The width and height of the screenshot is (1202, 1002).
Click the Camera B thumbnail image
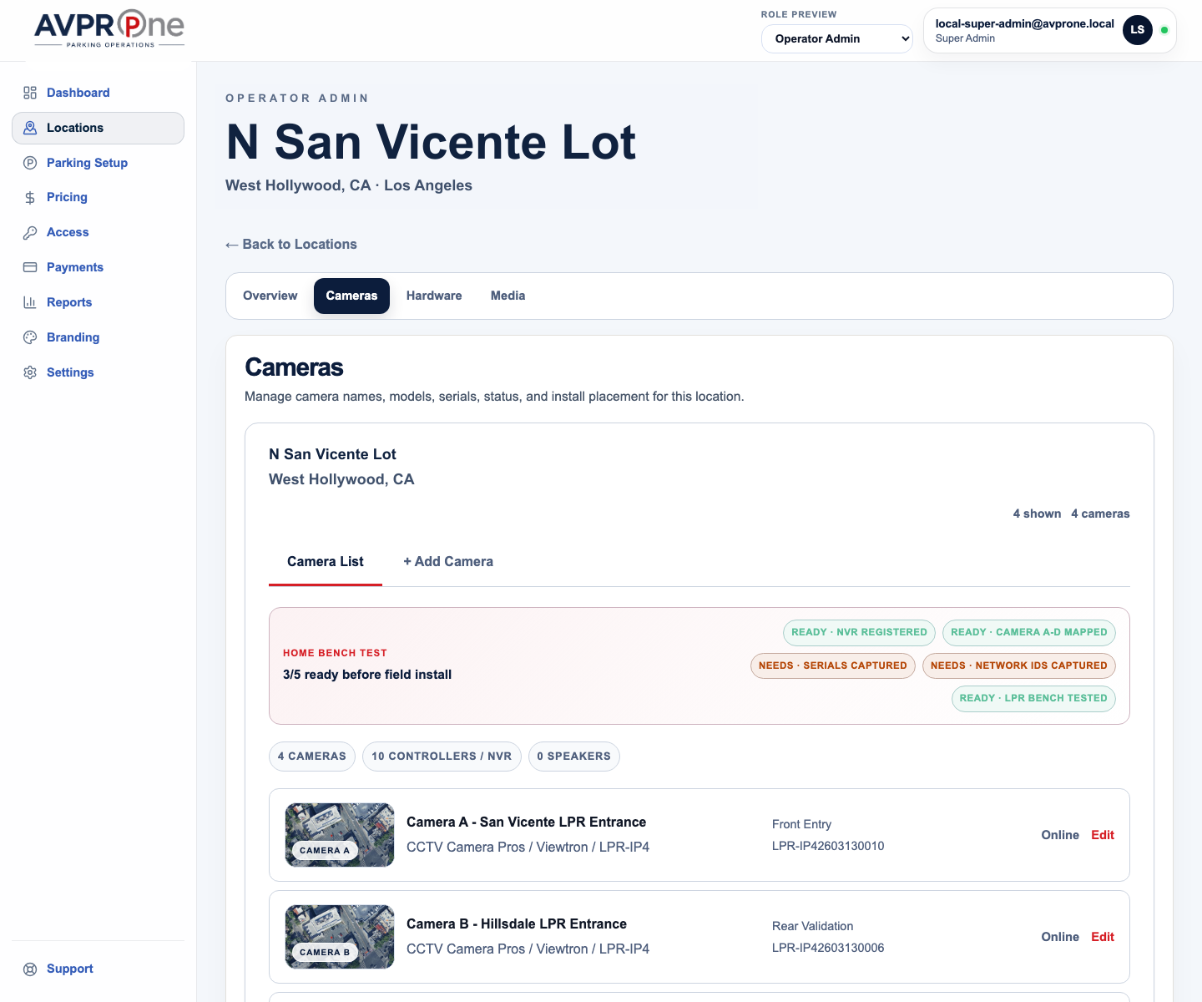tap(340, 937)
